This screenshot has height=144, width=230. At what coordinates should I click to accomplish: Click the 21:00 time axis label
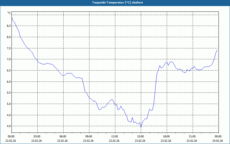193,137
